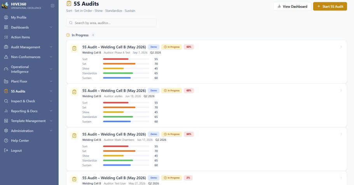The height and width of the screenshot is (185, 354).
Task: Open My Profile menu item
Action: pyautogui.click(x=29, y=17)
